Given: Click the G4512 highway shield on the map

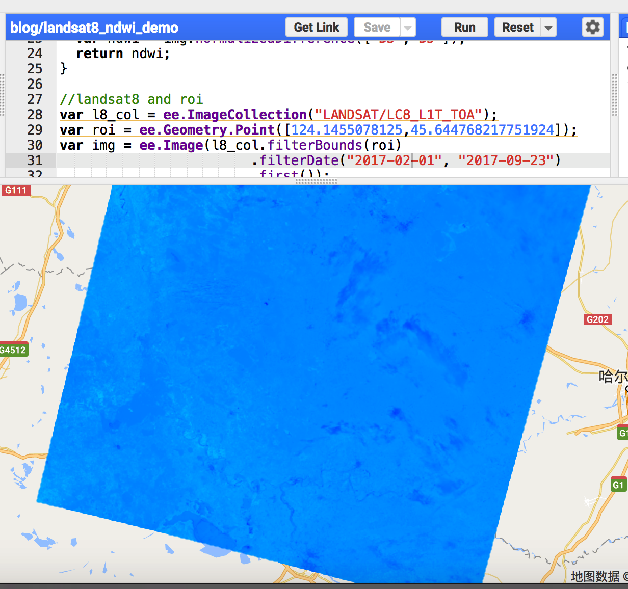Looking at the screenshot, I should (12, 350).
